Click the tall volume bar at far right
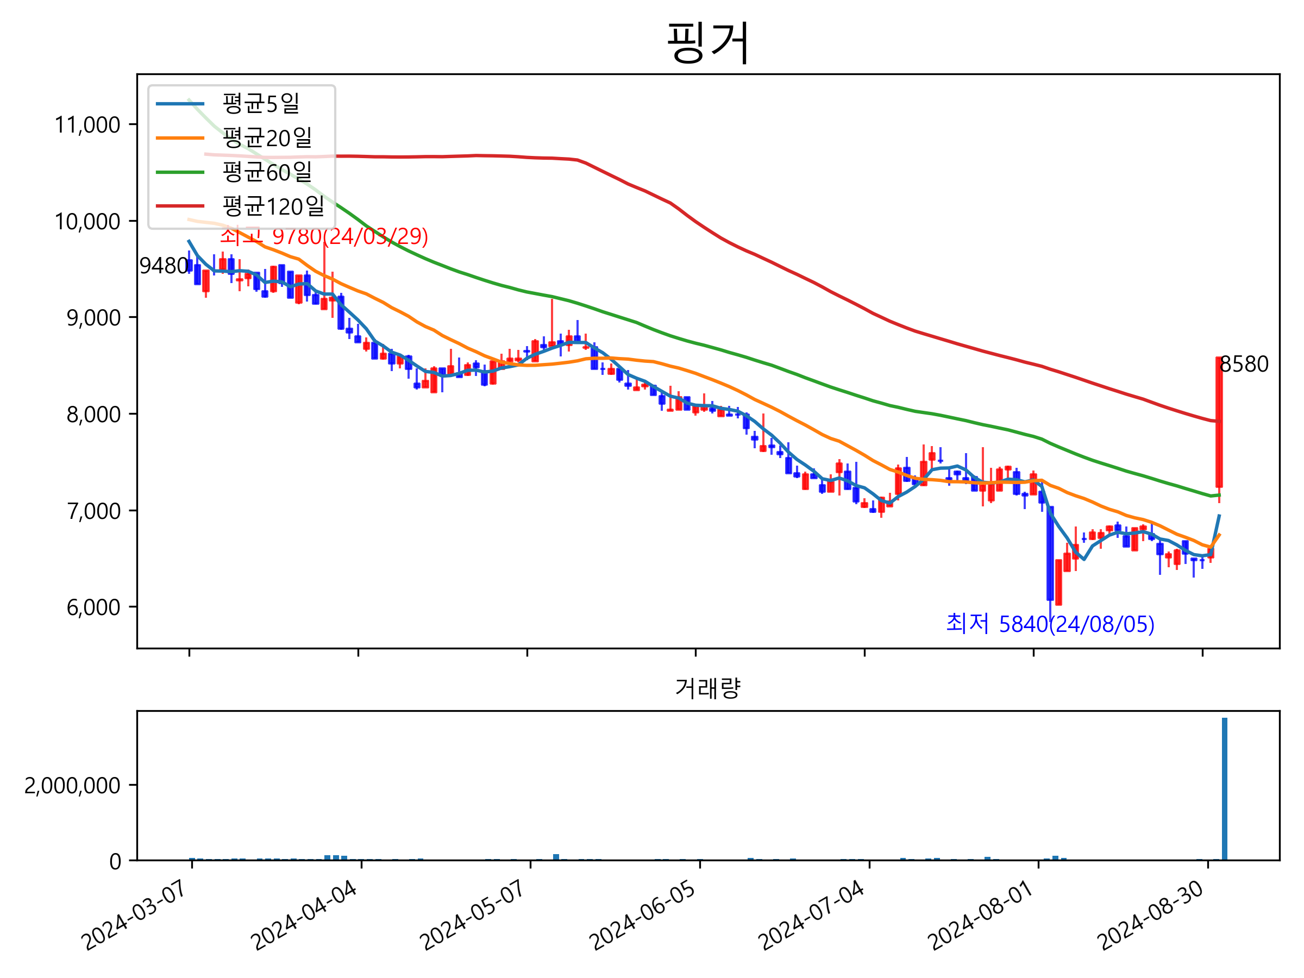The width and height of the screenshot is (1304, 978). 1225,789
